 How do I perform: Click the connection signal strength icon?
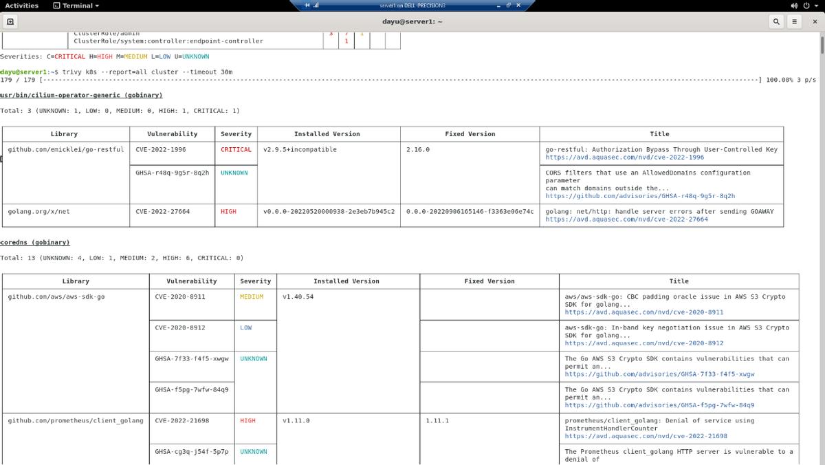coord(317,5)
